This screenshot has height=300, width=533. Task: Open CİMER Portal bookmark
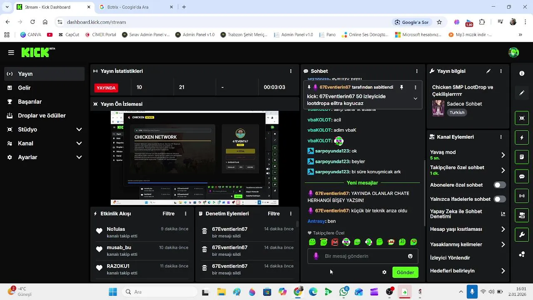[100, 35]
